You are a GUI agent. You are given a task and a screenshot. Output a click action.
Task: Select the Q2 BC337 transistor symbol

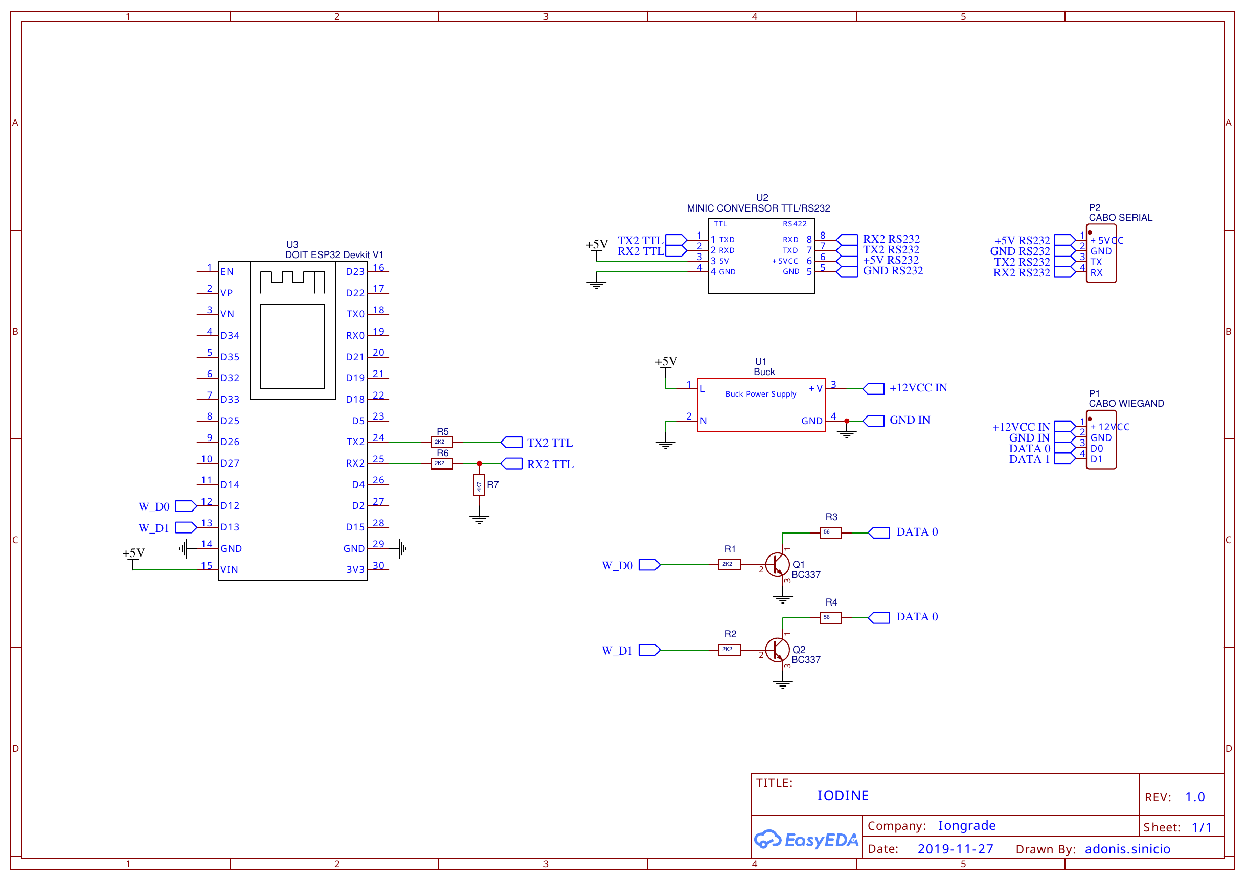(x=777, y=650)
